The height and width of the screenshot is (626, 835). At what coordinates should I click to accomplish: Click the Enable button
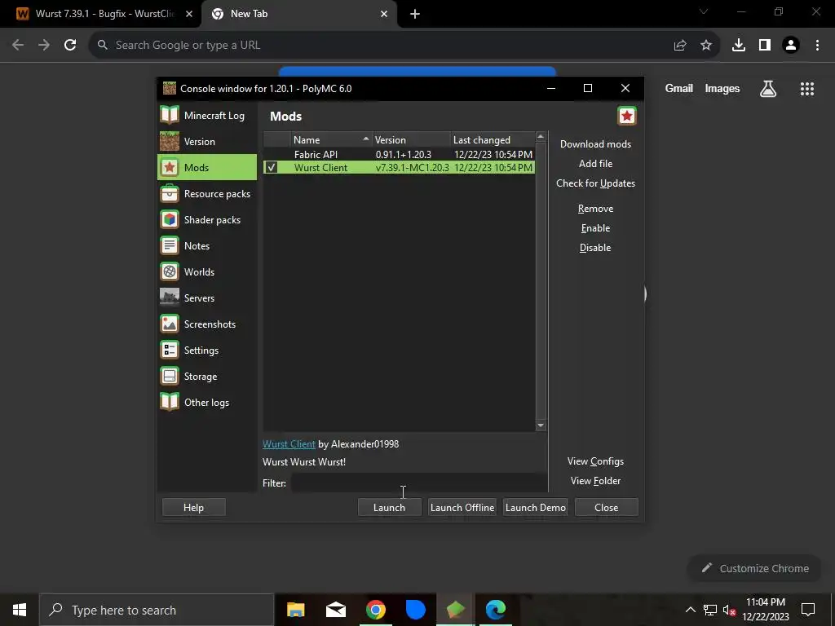point(595,228)
